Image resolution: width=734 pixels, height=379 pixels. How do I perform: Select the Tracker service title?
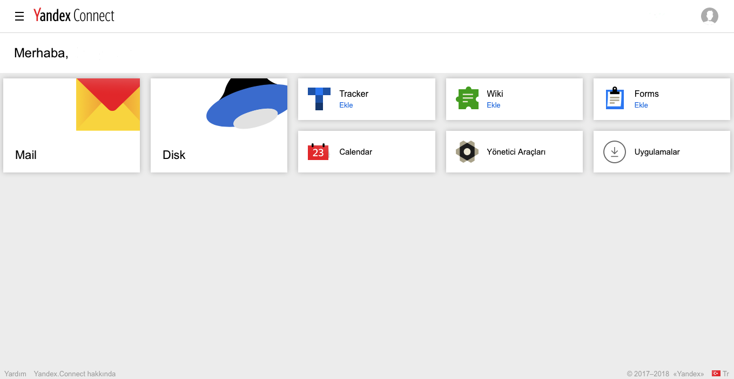[x=354, y=94]
